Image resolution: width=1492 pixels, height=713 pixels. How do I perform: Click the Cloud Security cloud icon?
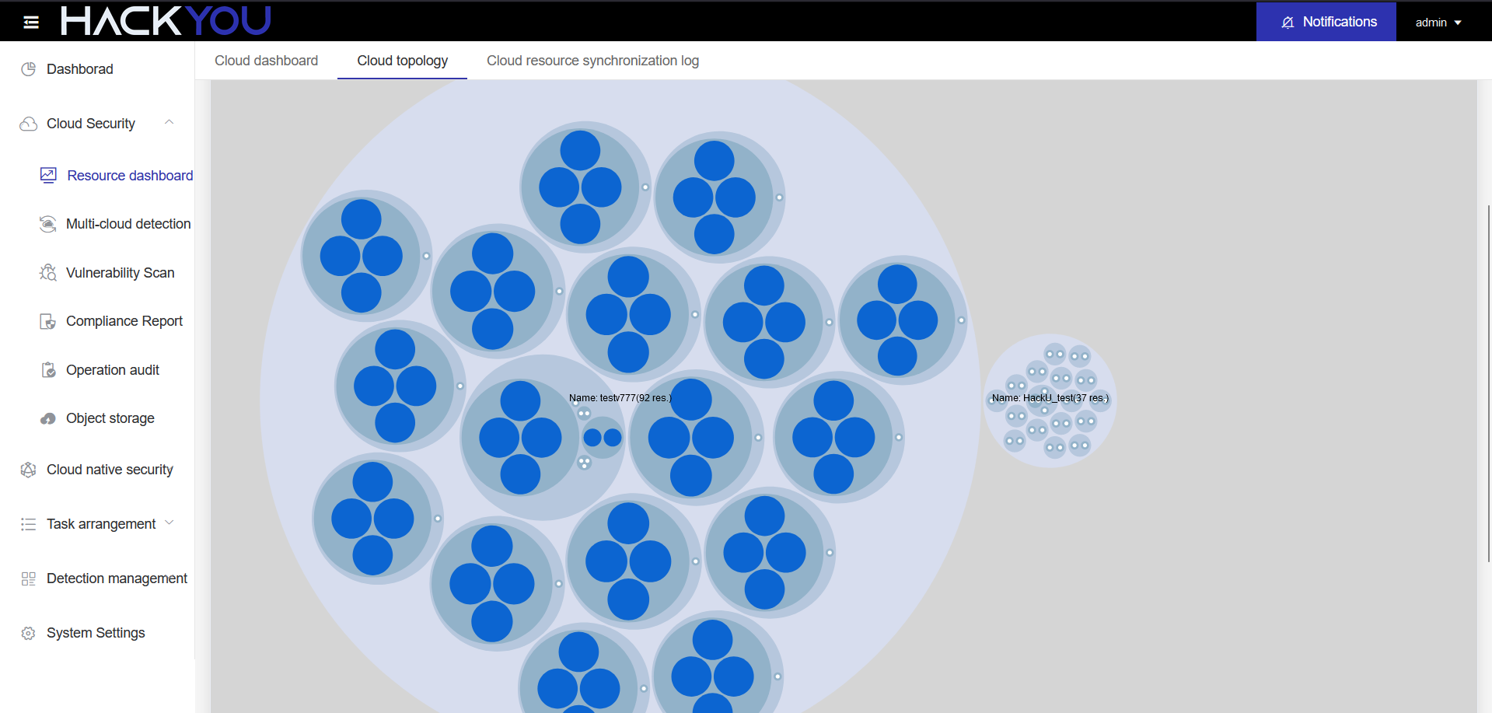click(29, 124)
